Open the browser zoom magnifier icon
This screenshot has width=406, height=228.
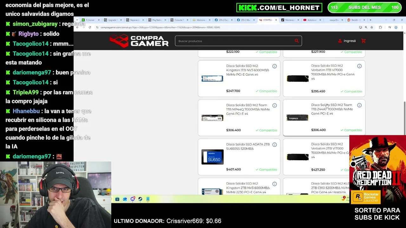click(366, 27)
